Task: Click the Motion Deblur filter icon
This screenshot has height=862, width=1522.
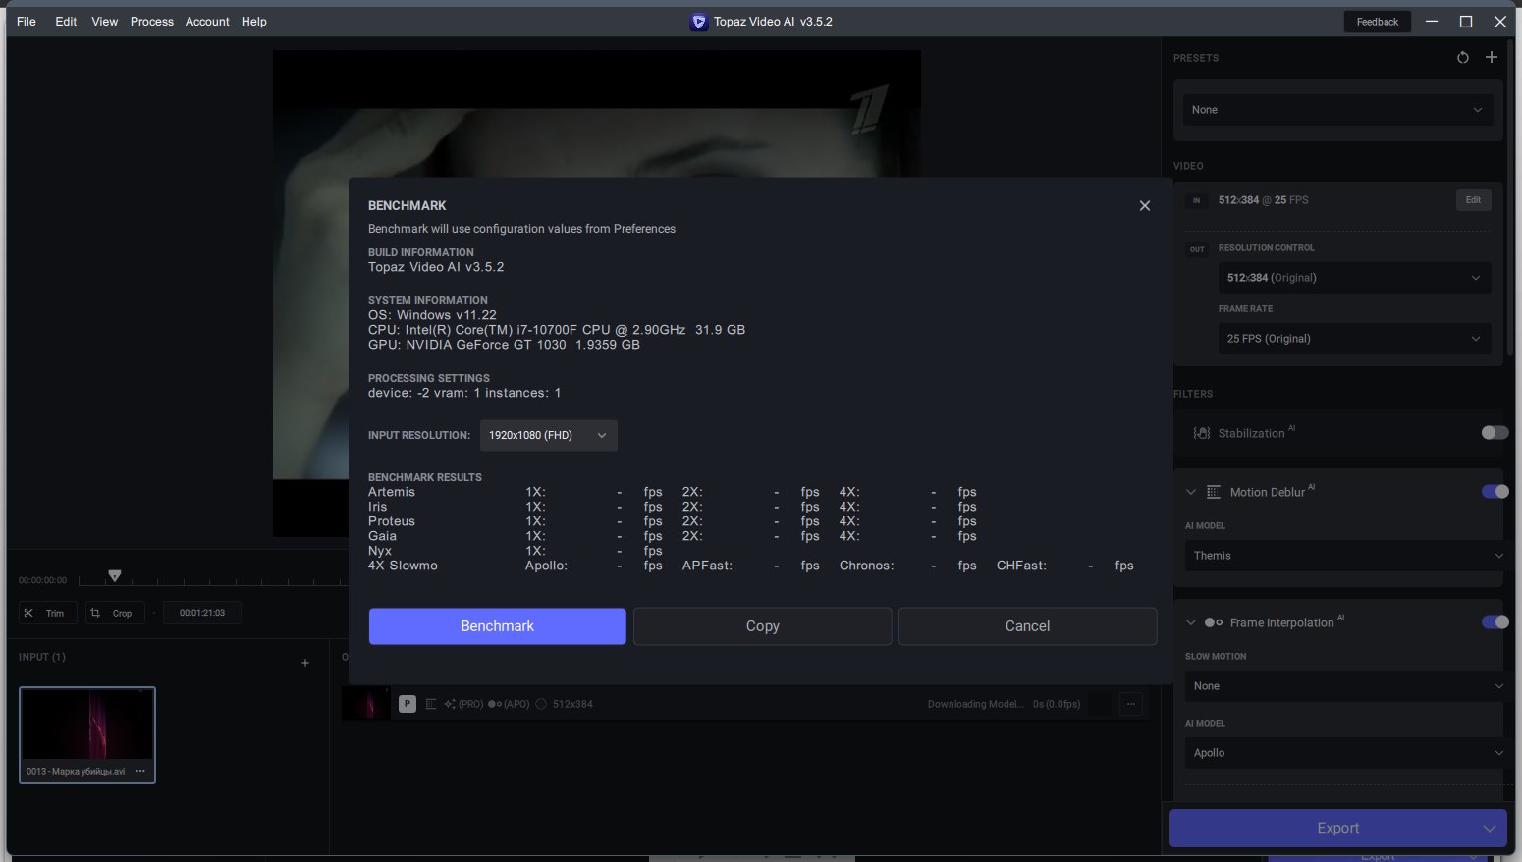Action: tap(1214, 492)
